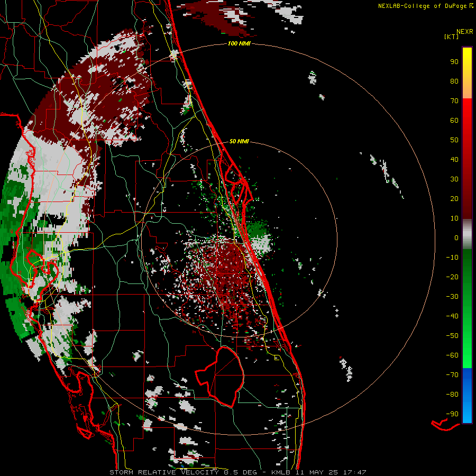Click the -60 value on the velocity scale
This screenshot has height=476, width=476.
pos(452,355)
